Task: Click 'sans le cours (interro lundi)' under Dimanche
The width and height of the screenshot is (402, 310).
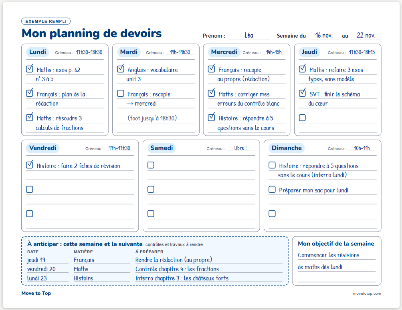Action: click(312, 175)
